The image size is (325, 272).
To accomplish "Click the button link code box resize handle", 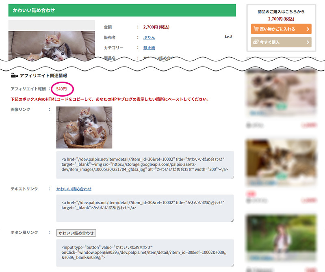I will tap(232, 265).
